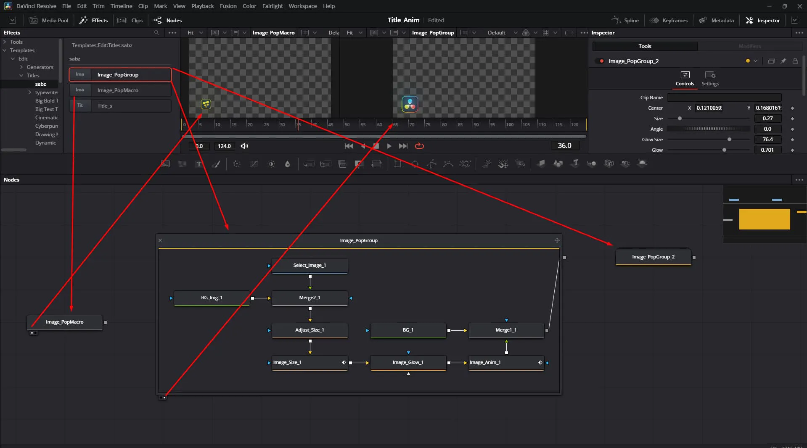Switch to Inspector Modifiers tab
This screenshot has width=807, height=448.
coord(749,46)
